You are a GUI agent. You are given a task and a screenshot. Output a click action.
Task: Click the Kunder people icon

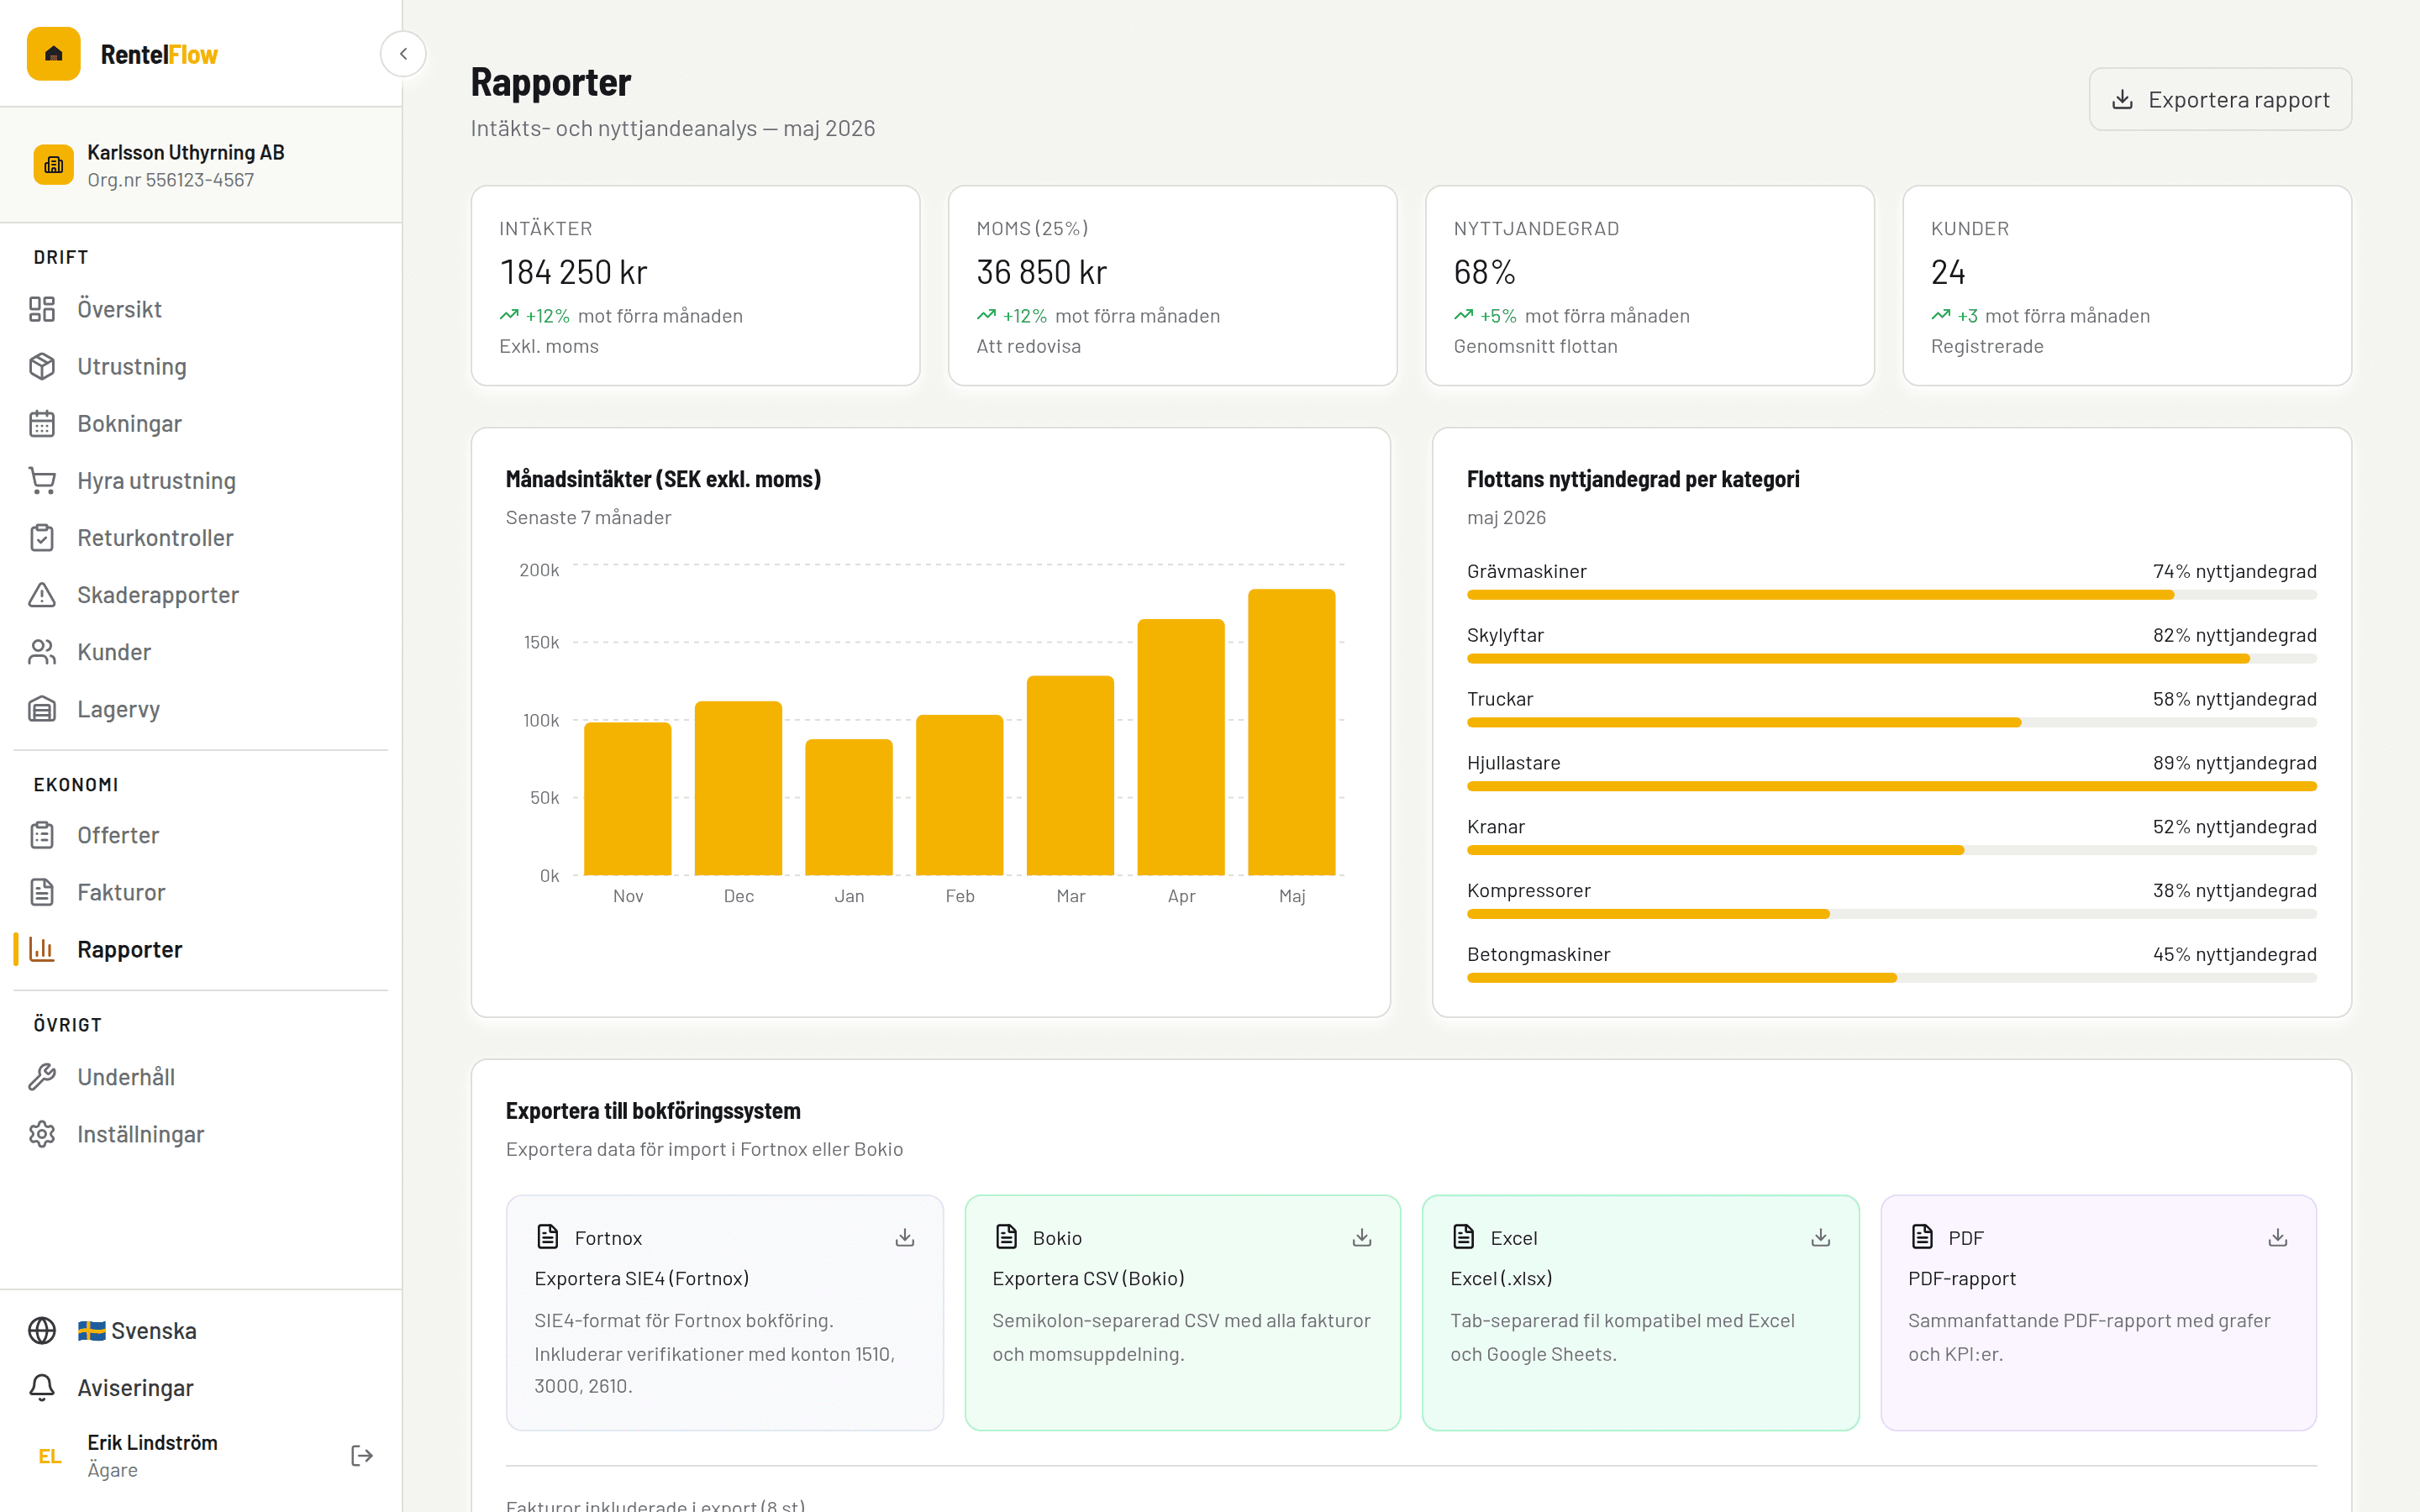click(x=42, y=651)
